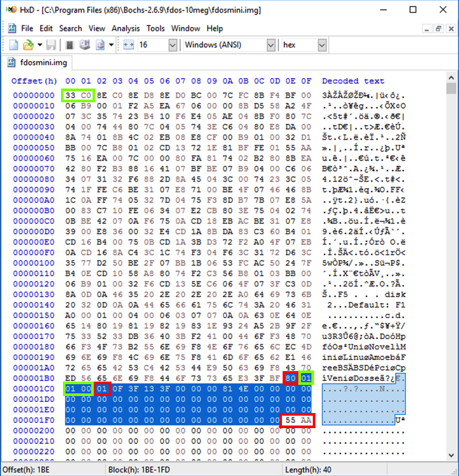Click the vertical scrollbar thumb
Viewport: 459px width, 476px height.
coord(451,89)
